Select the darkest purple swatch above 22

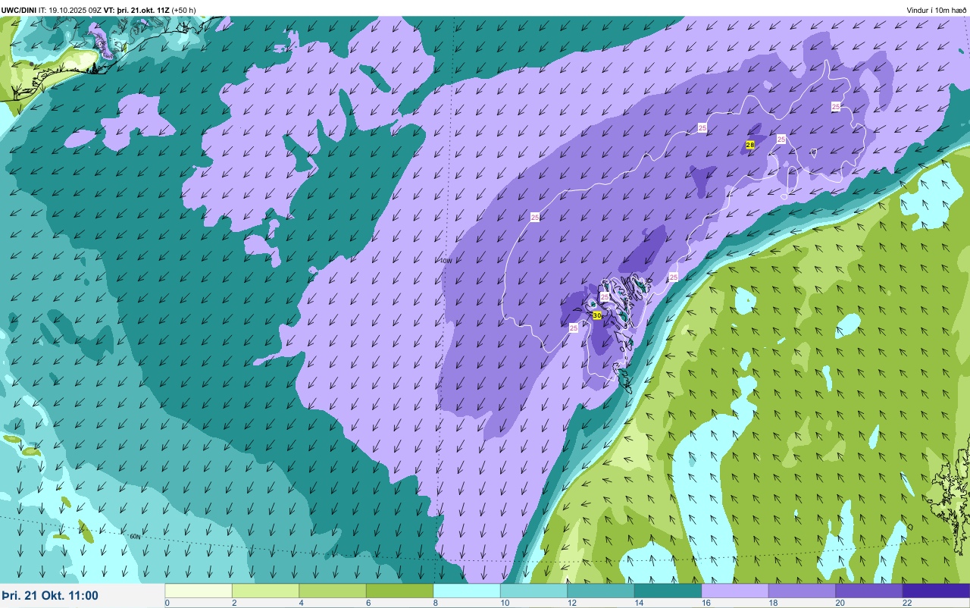tap(936, 591)
